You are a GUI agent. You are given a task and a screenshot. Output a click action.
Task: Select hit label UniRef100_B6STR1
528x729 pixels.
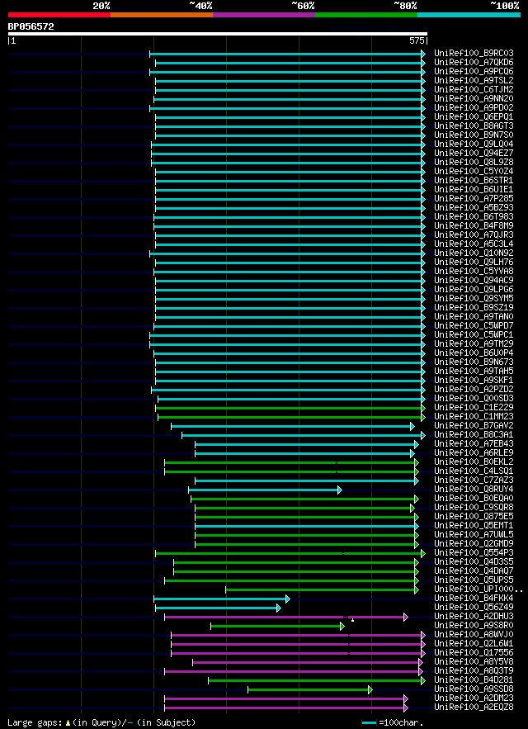click(474, 180)
